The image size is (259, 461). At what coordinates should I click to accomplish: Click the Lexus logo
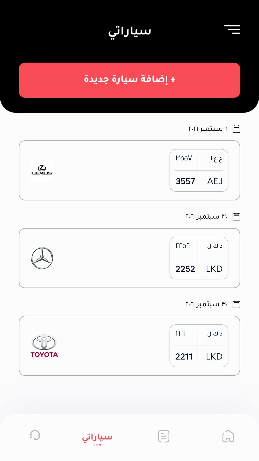pos(42,170)
